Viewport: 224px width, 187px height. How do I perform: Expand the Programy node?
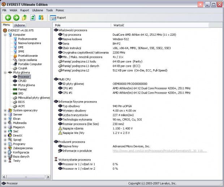point(5,144)
